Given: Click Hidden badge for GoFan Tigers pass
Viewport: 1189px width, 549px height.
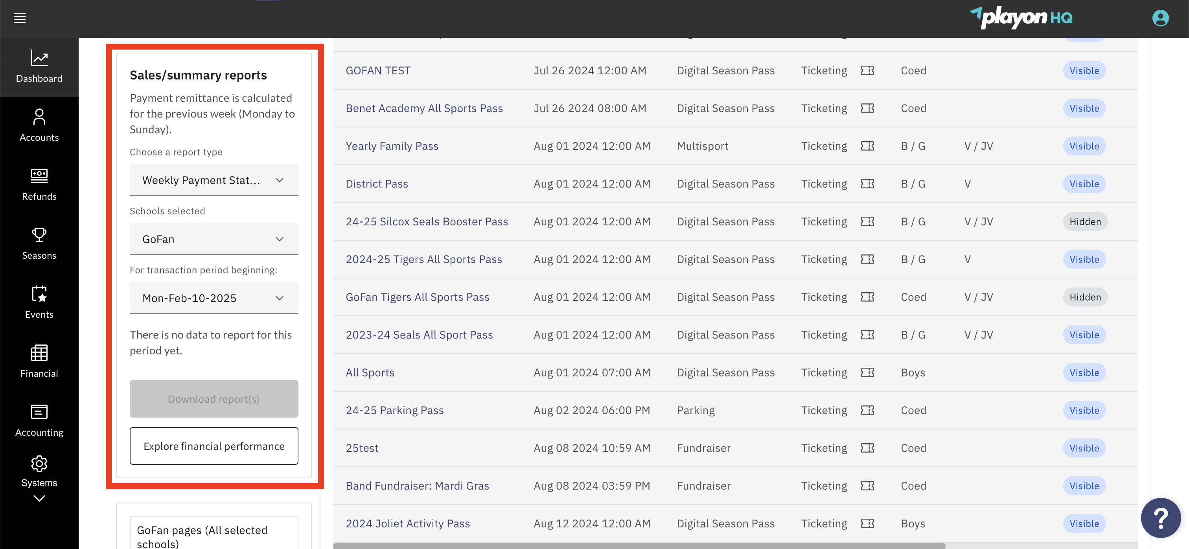Looking at the screenshot, I should 1085,297.
